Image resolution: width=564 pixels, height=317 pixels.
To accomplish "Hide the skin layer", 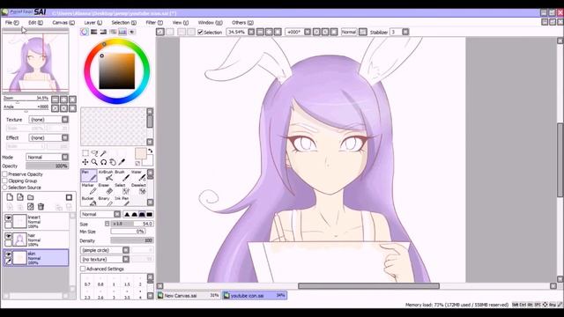I will (8, 254).
